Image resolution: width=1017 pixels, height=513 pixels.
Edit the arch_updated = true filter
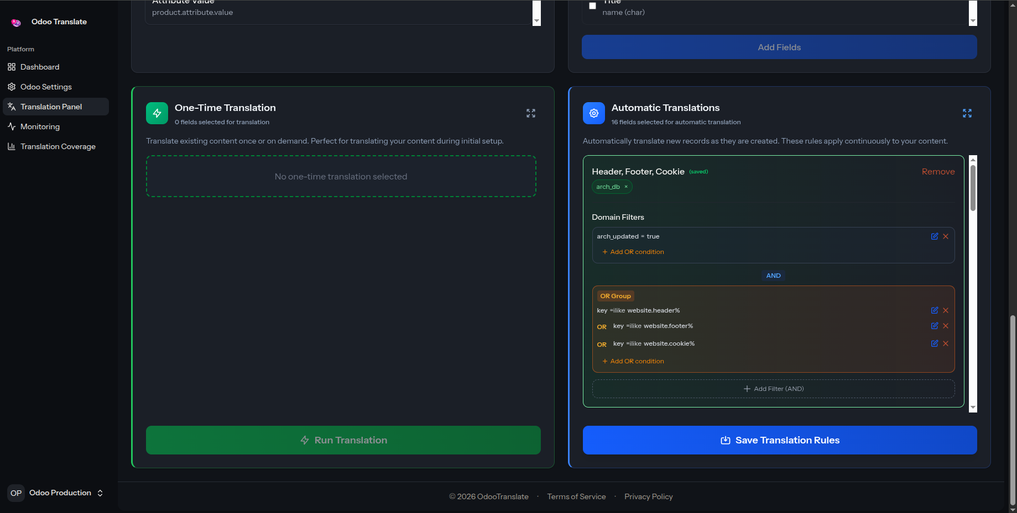[x=935, y=236]
